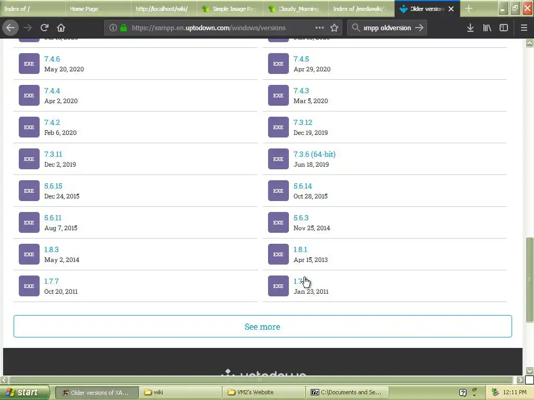The width and height of the screenshot is (534, 400).
Task: Toggle the sidebar view icon
Action: 504,28
